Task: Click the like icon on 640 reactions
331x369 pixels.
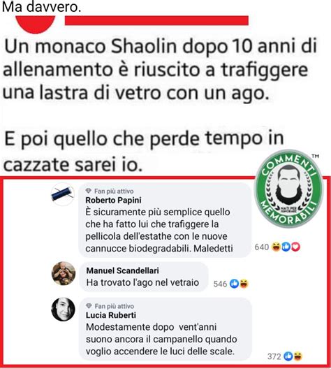Action: click(x=286, y=247)
